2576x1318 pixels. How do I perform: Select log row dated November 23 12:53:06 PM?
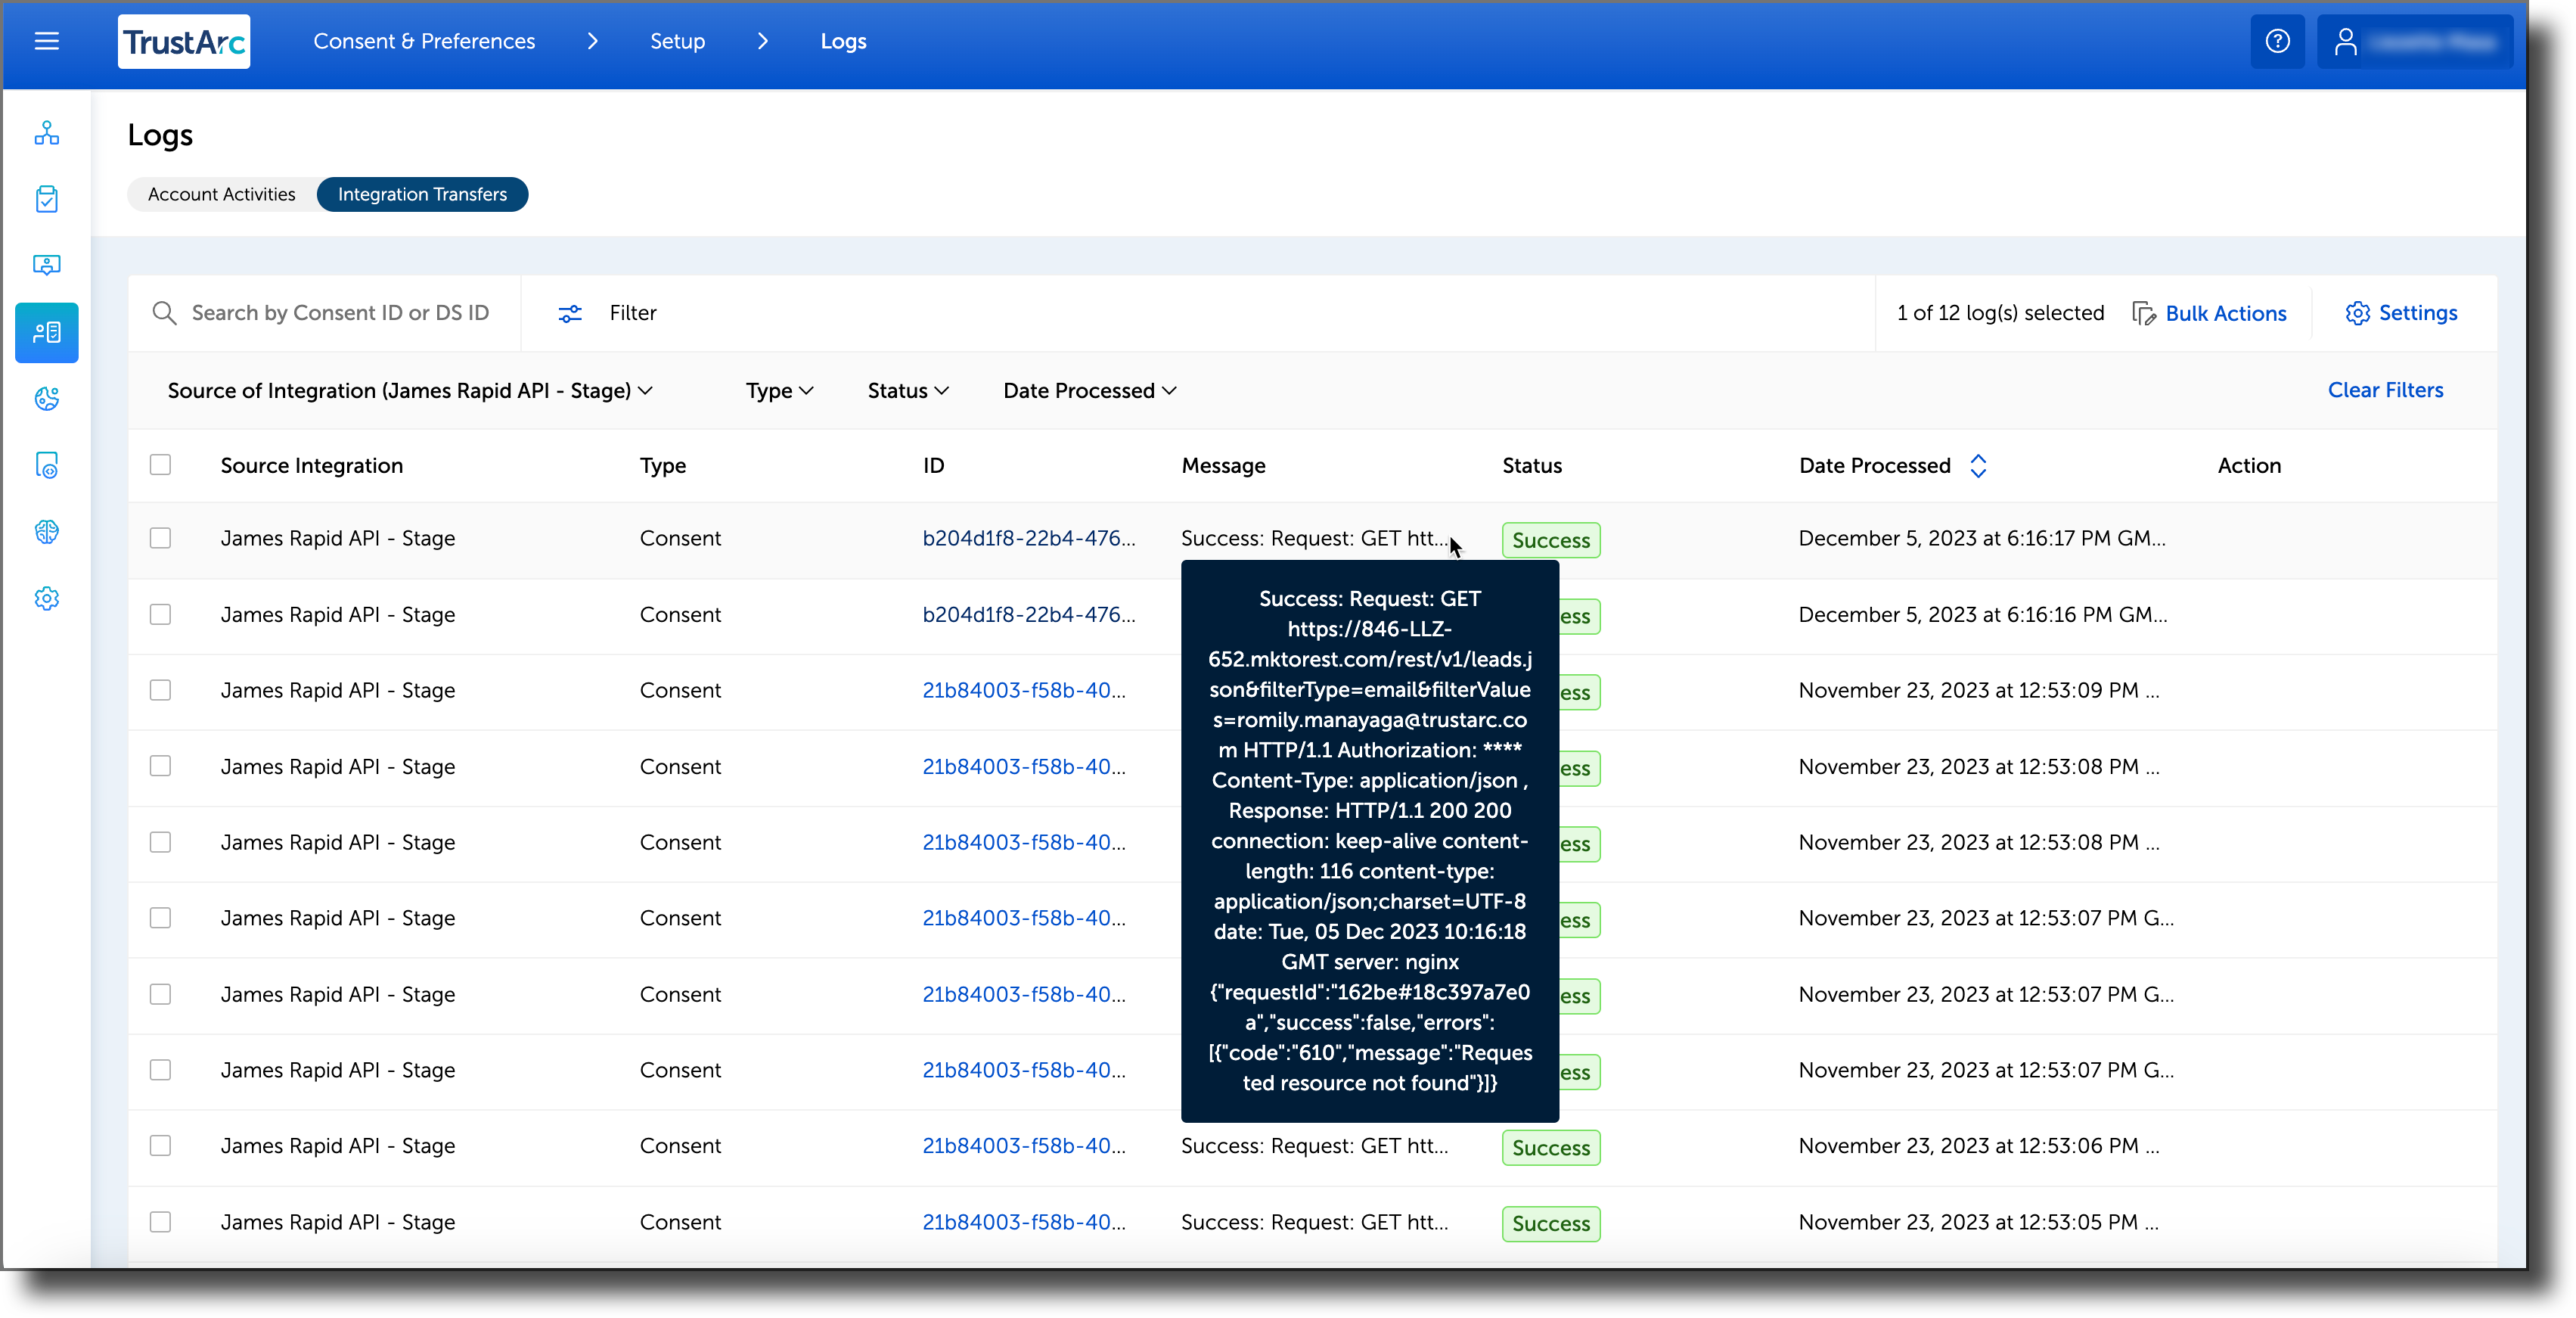(x=160, y=1145)
